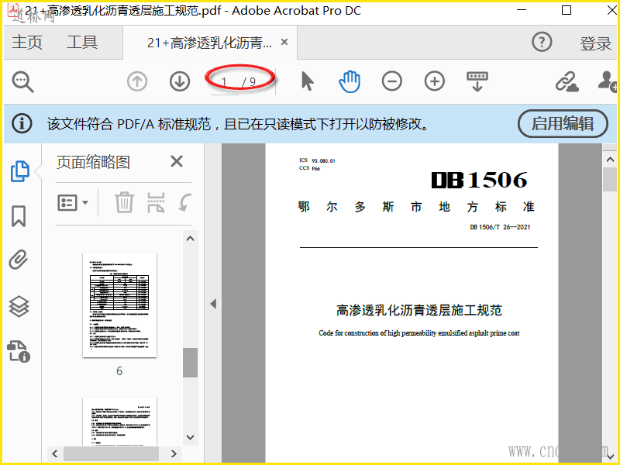Viewport: 620px width, 465px height.
Task: Open the standards information panel icon
Action: point(19,352)
